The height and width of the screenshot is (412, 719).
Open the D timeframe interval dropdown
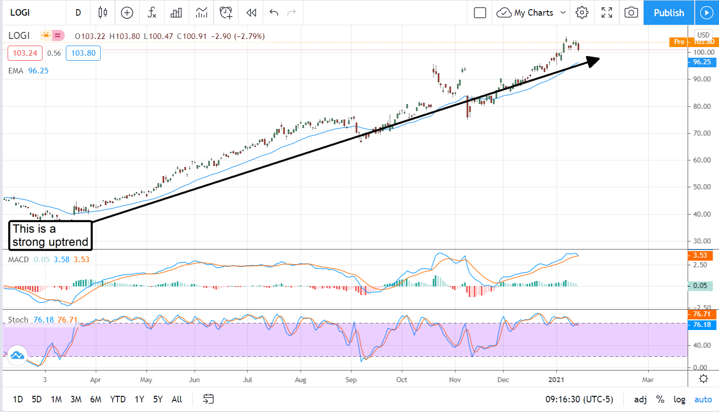point(78,13)
